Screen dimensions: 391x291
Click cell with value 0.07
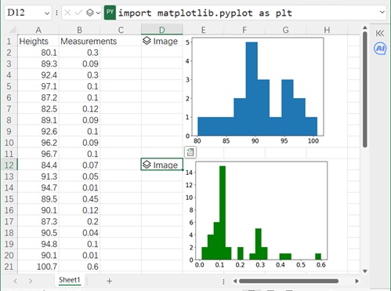pos(79,165)
